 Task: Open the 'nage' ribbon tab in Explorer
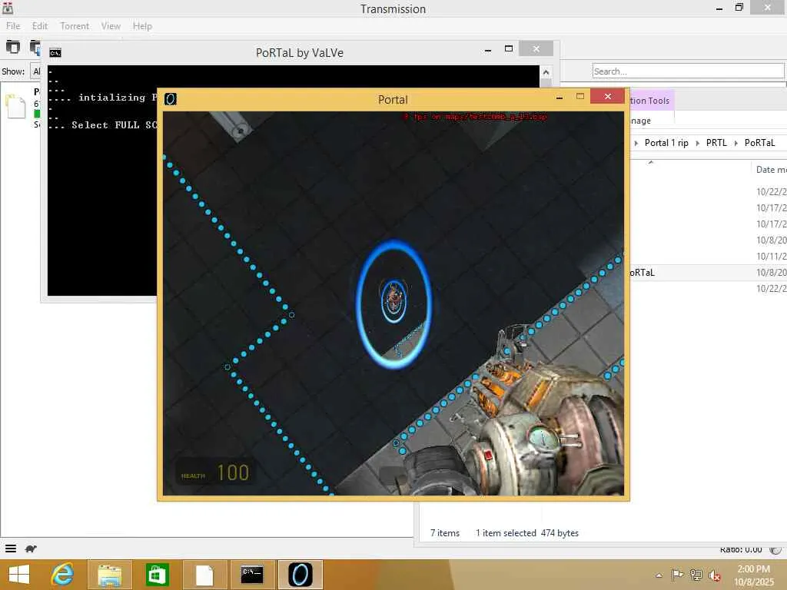click(x=640, y=121)
